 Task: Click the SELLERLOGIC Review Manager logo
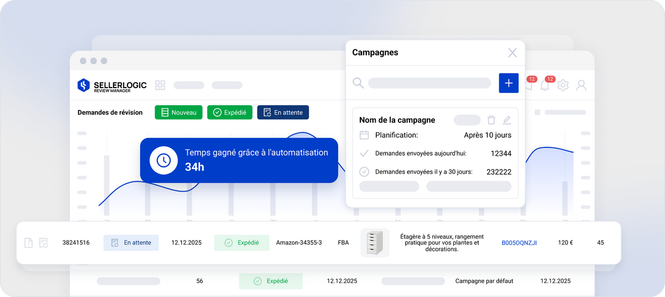112,85
